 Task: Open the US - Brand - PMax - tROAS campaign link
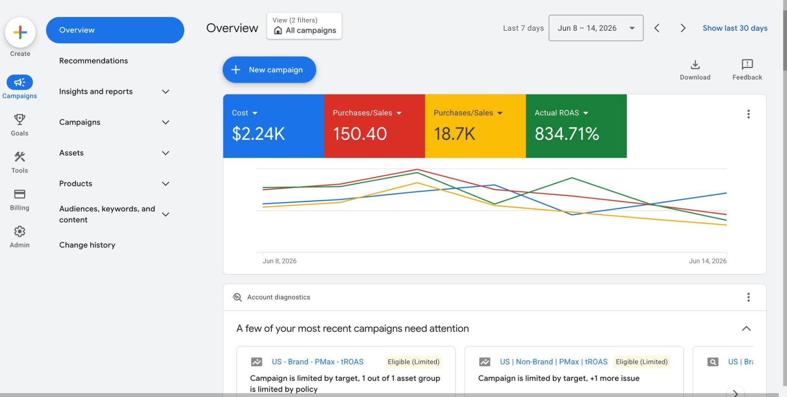(318, 362)
